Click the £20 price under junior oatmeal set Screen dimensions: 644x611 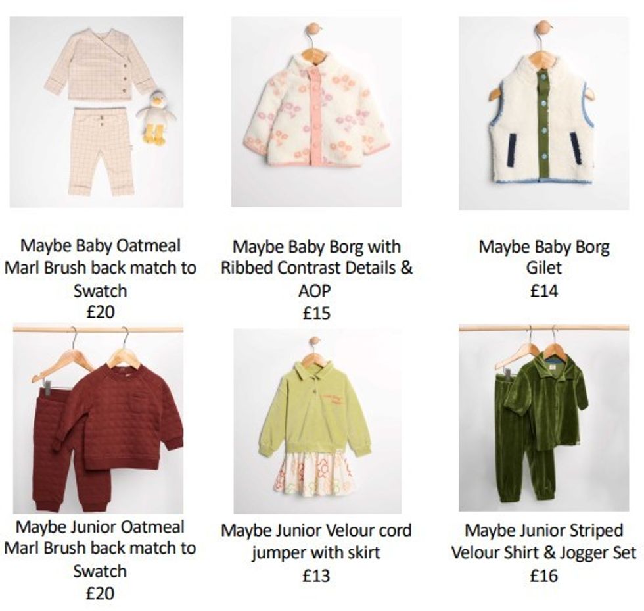(100, 593)
